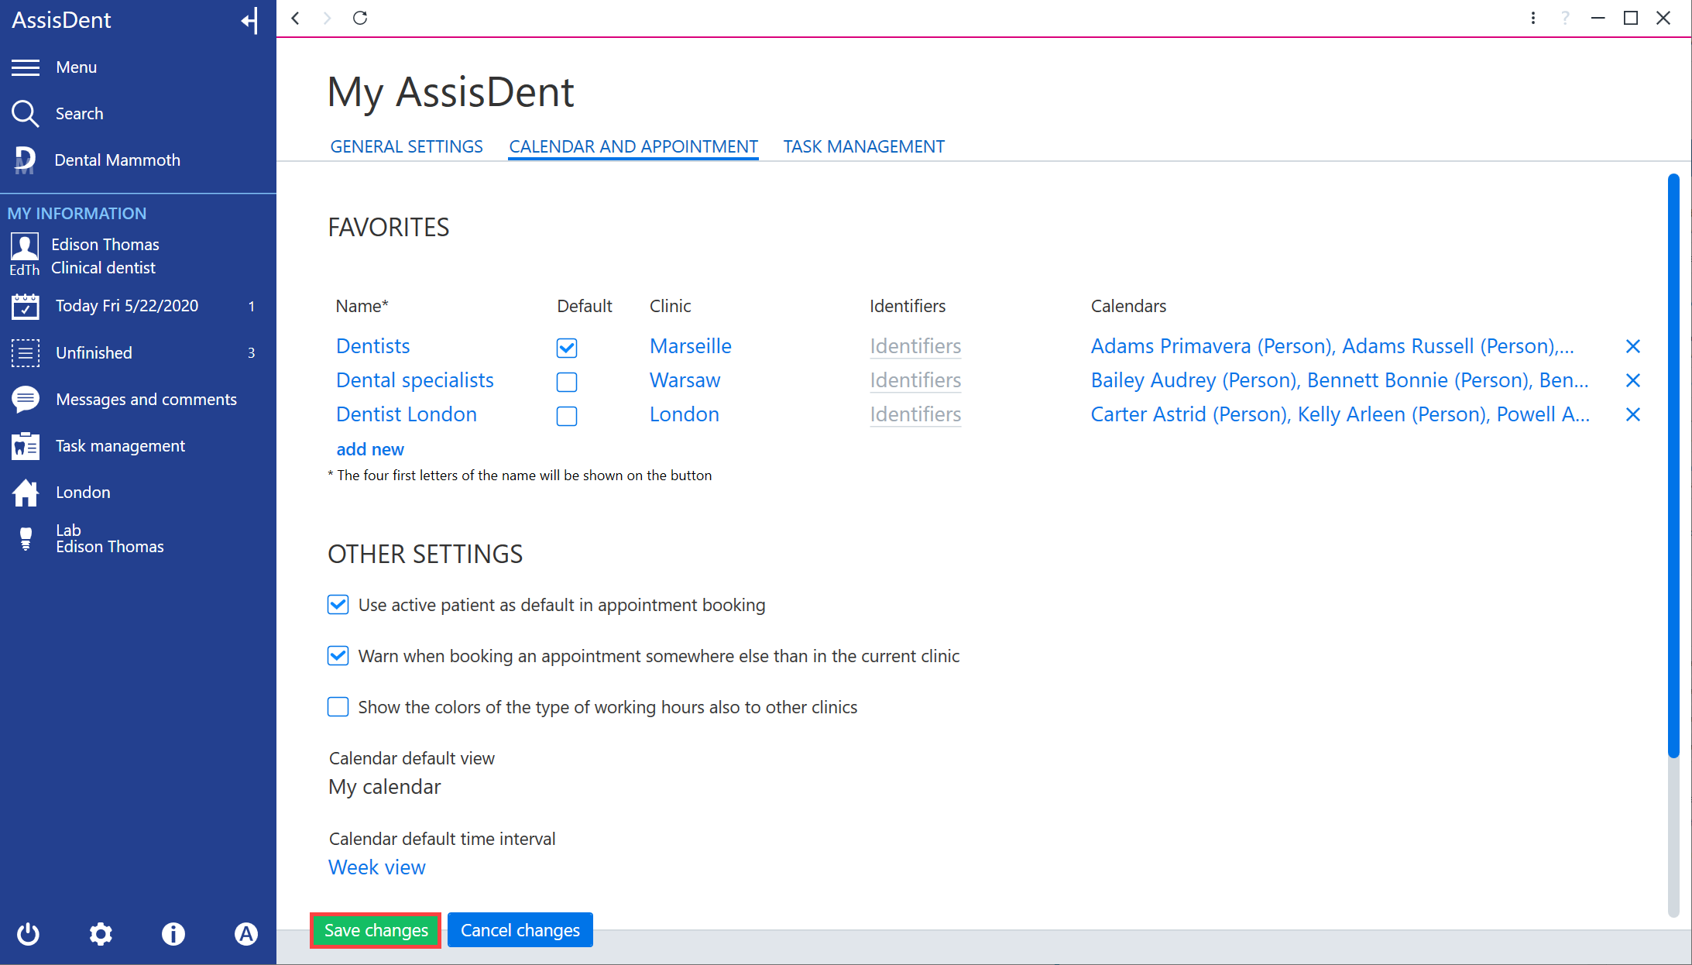The image size is (1692, 965).
Task: Click the info icon in sidebar footer
Action: [x=173, y=934]
